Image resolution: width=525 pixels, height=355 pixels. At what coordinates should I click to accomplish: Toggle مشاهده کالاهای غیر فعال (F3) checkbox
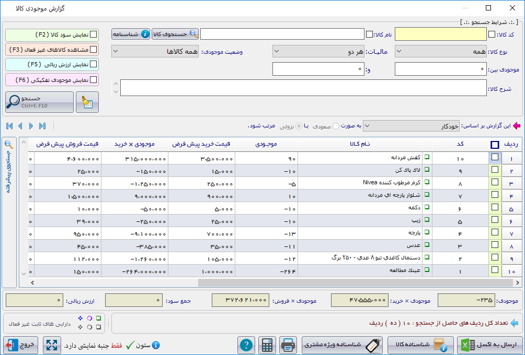[94, 50]
